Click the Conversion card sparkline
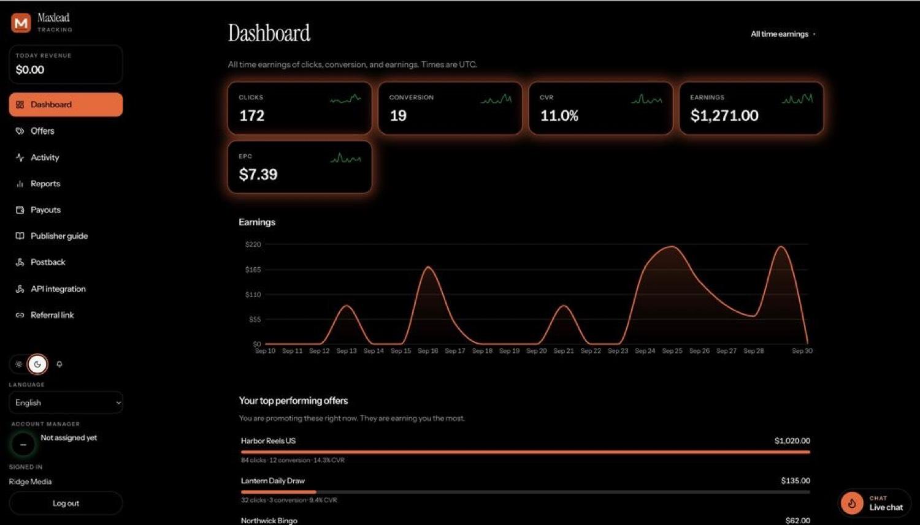The image size is (920, 525). pos(496,99)
